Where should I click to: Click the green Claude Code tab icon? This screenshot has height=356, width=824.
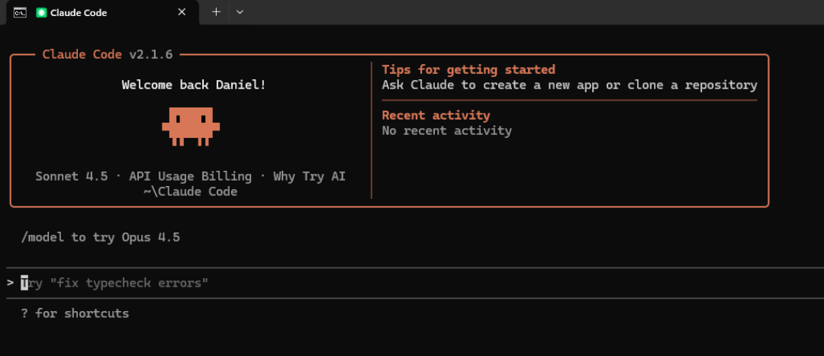pos(41,13)
